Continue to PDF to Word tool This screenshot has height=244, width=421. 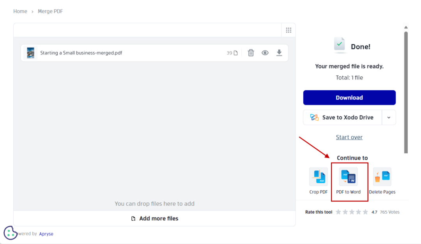coord(348,181)
